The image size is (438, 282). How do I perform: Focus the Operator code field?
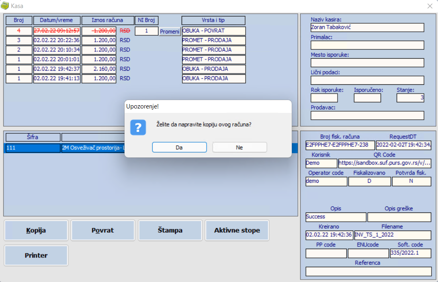326,181
